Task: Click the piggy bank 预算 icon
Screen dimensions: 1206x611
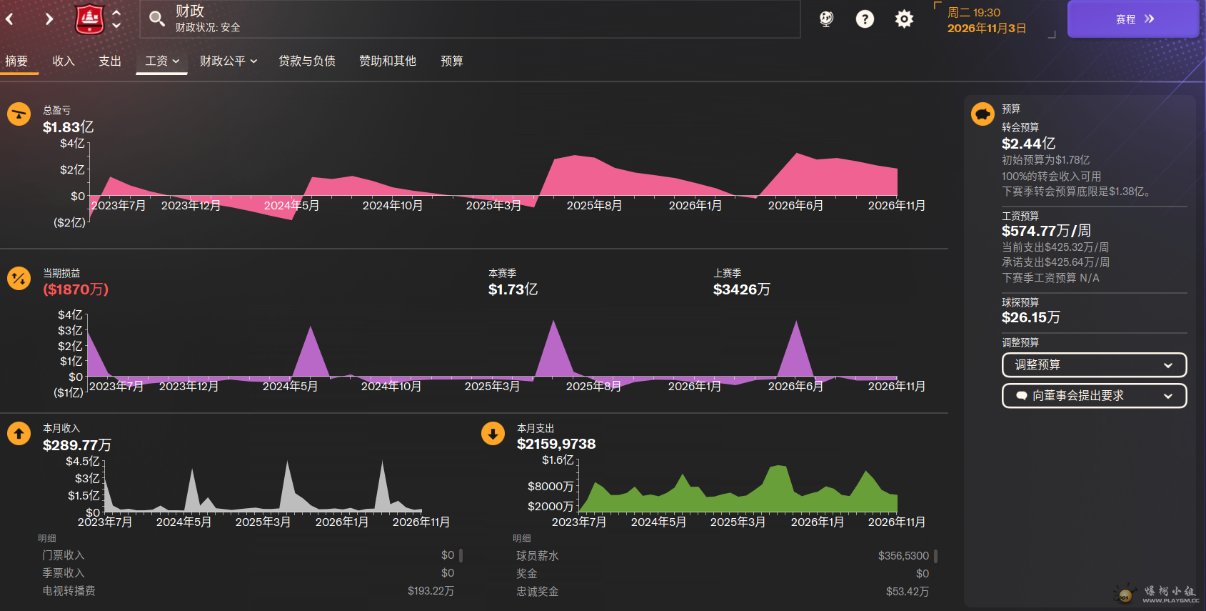Action: tap(983, 114)
